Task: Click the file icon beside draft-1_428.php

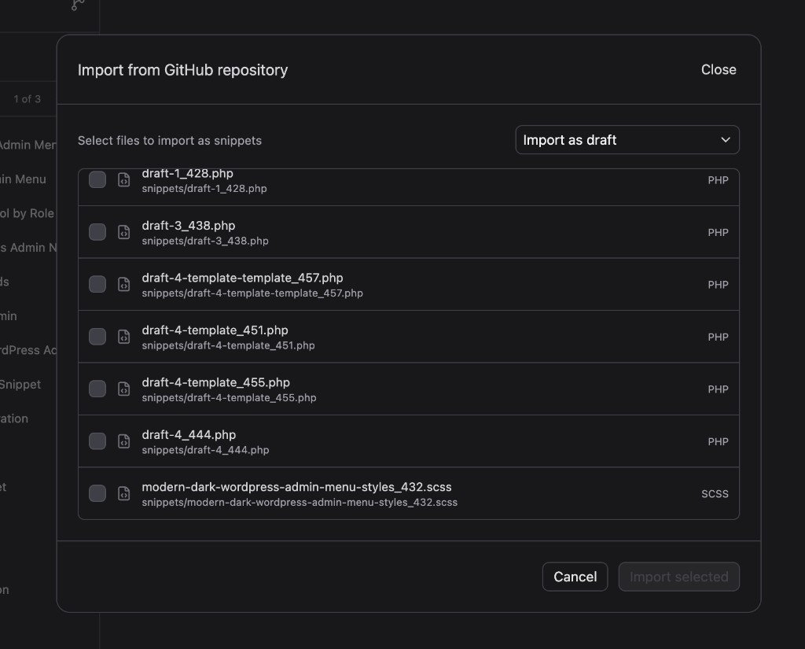Action: click(123, 179)
